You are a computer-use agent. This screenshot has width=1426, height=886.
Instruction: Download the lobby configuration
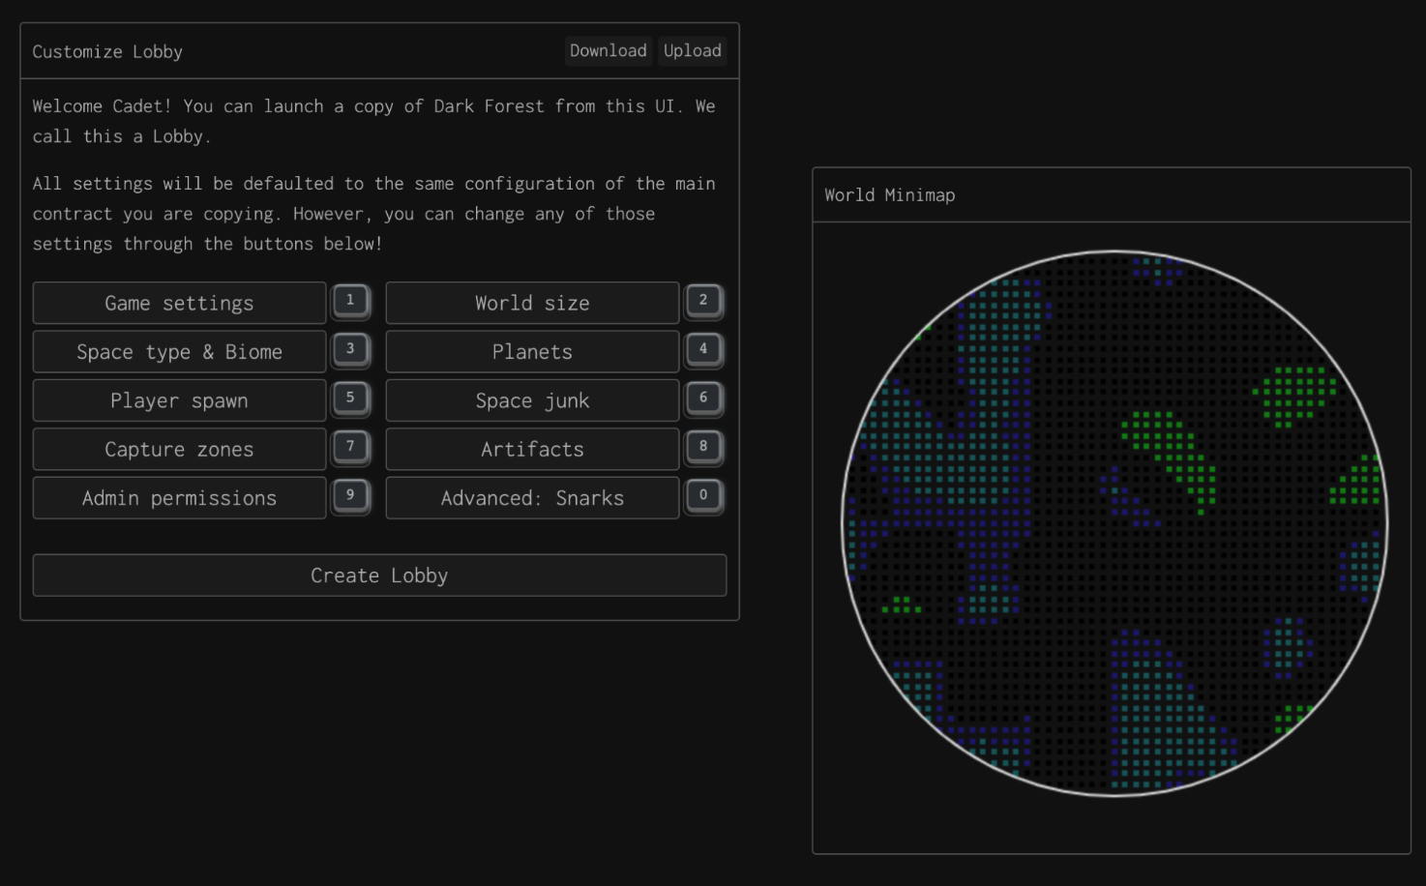coord(608,51)
